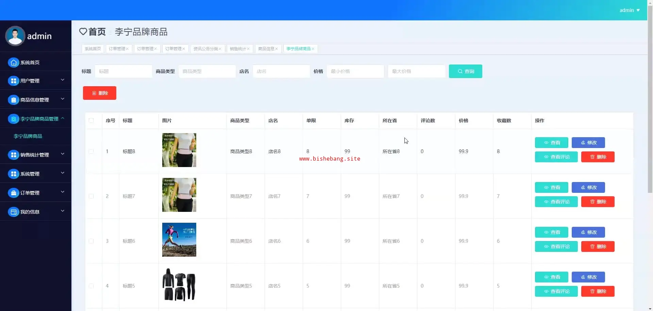Click the 最小价格 input field
The image size is (653, 311).
355,71
